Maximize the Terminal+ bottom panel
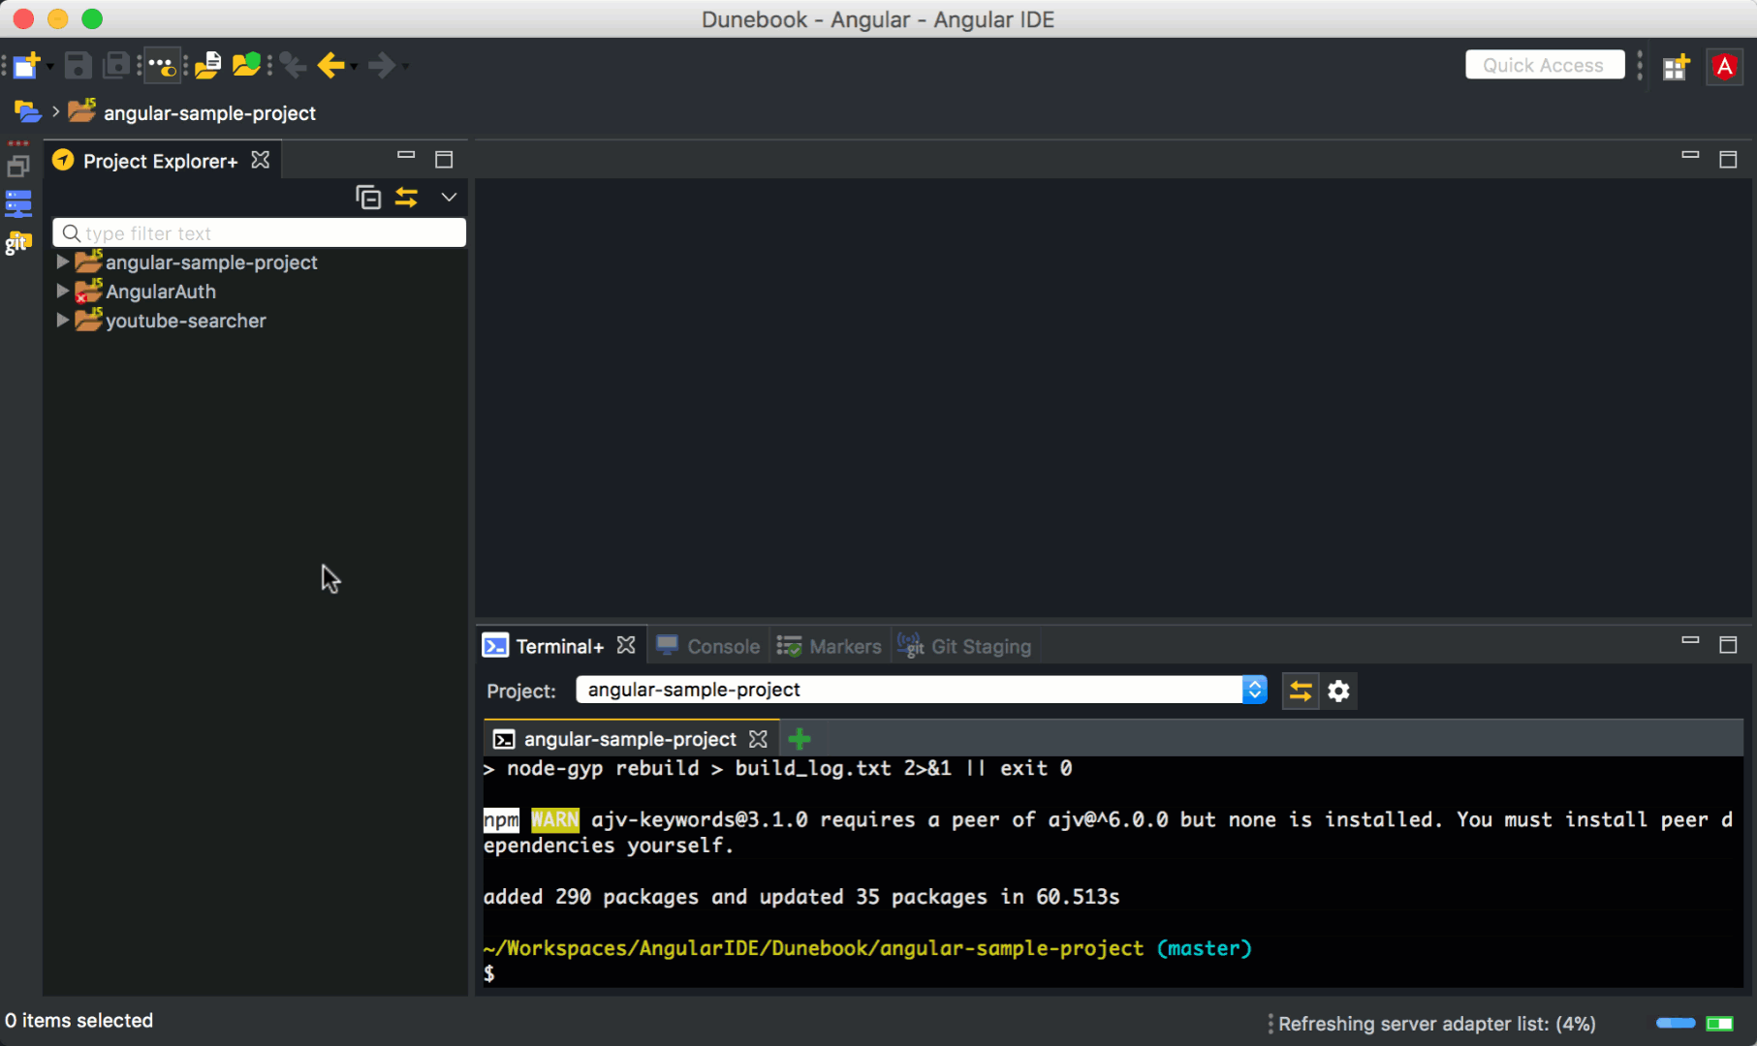Image resolution: width=1757 pixels, height=1046 pixels. click(1728, 644)
